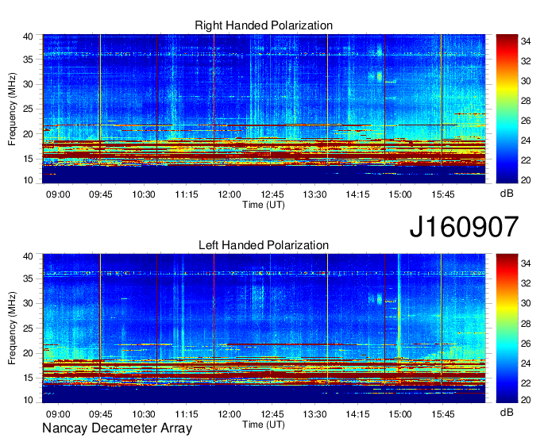Click the 30 MHz tick on Right Handed plot
Image resolution: width=540 pixels, height=438 pixels.
click(x=28, y=84)
